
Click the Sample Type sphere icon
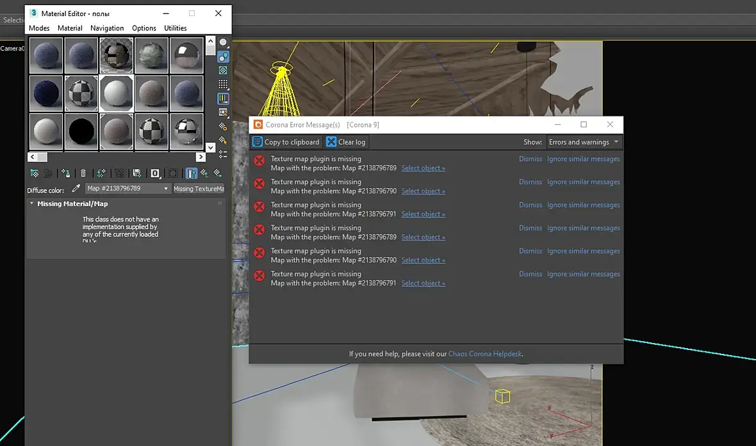point(223,42)
